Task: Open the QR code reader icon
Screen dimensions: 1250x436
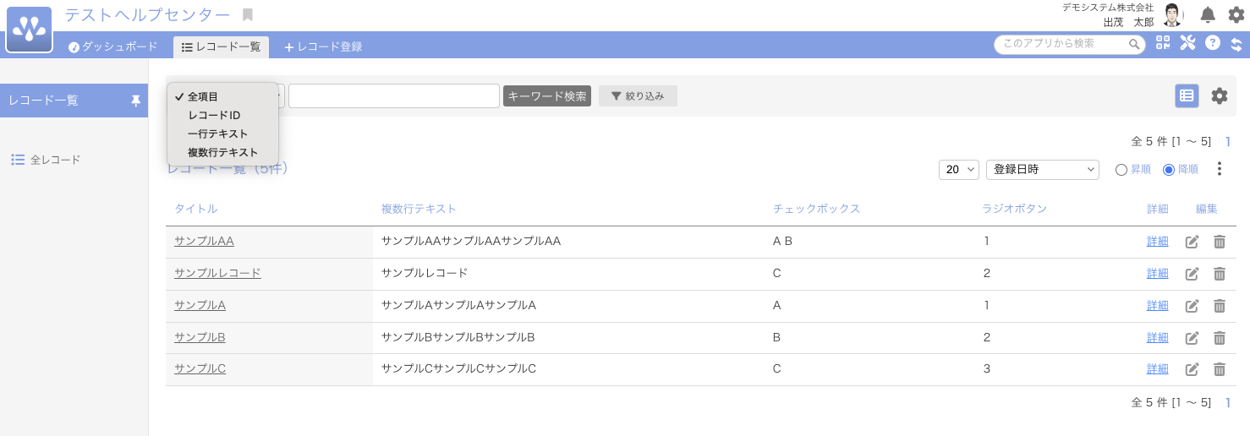Action: pyautogui.click(x=1163, y=43)
